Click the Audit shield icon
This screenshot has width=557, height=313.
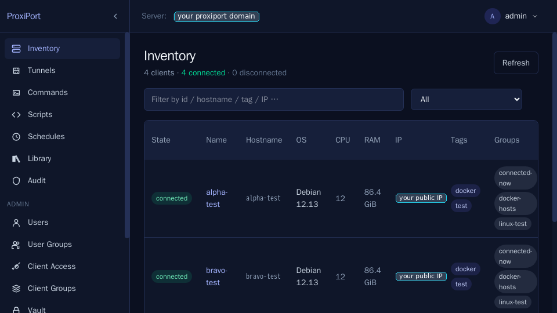click(16, 181)
